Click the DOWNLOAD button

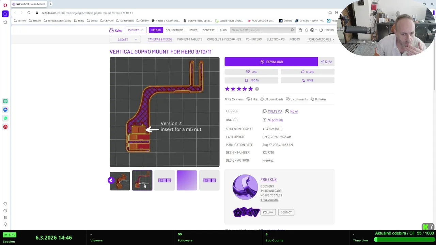[271, 62]
